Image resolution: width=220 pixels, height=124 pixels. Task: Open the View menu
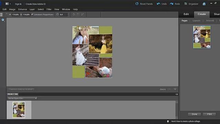pyautogui.click(x=57, y=9)
